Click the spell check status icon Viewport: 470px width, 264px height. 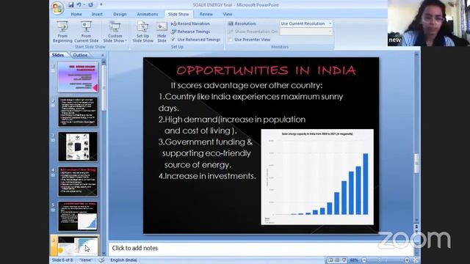pyautogui.click(x=102, y=260)
